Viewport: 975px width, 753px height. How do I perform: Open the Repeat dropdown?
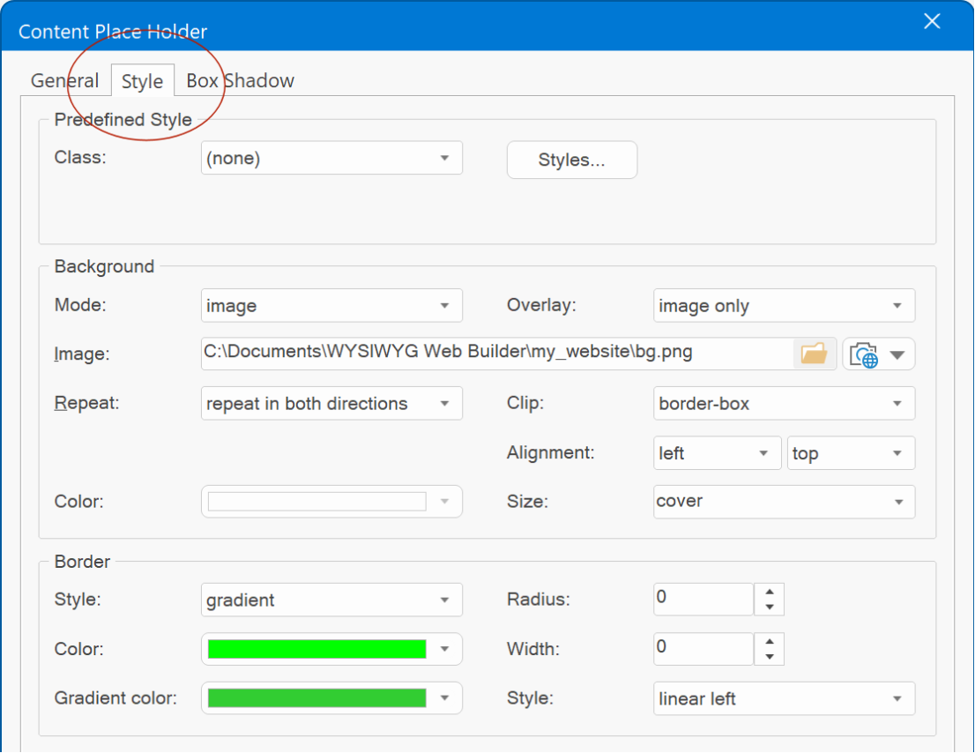click(331, 404)
